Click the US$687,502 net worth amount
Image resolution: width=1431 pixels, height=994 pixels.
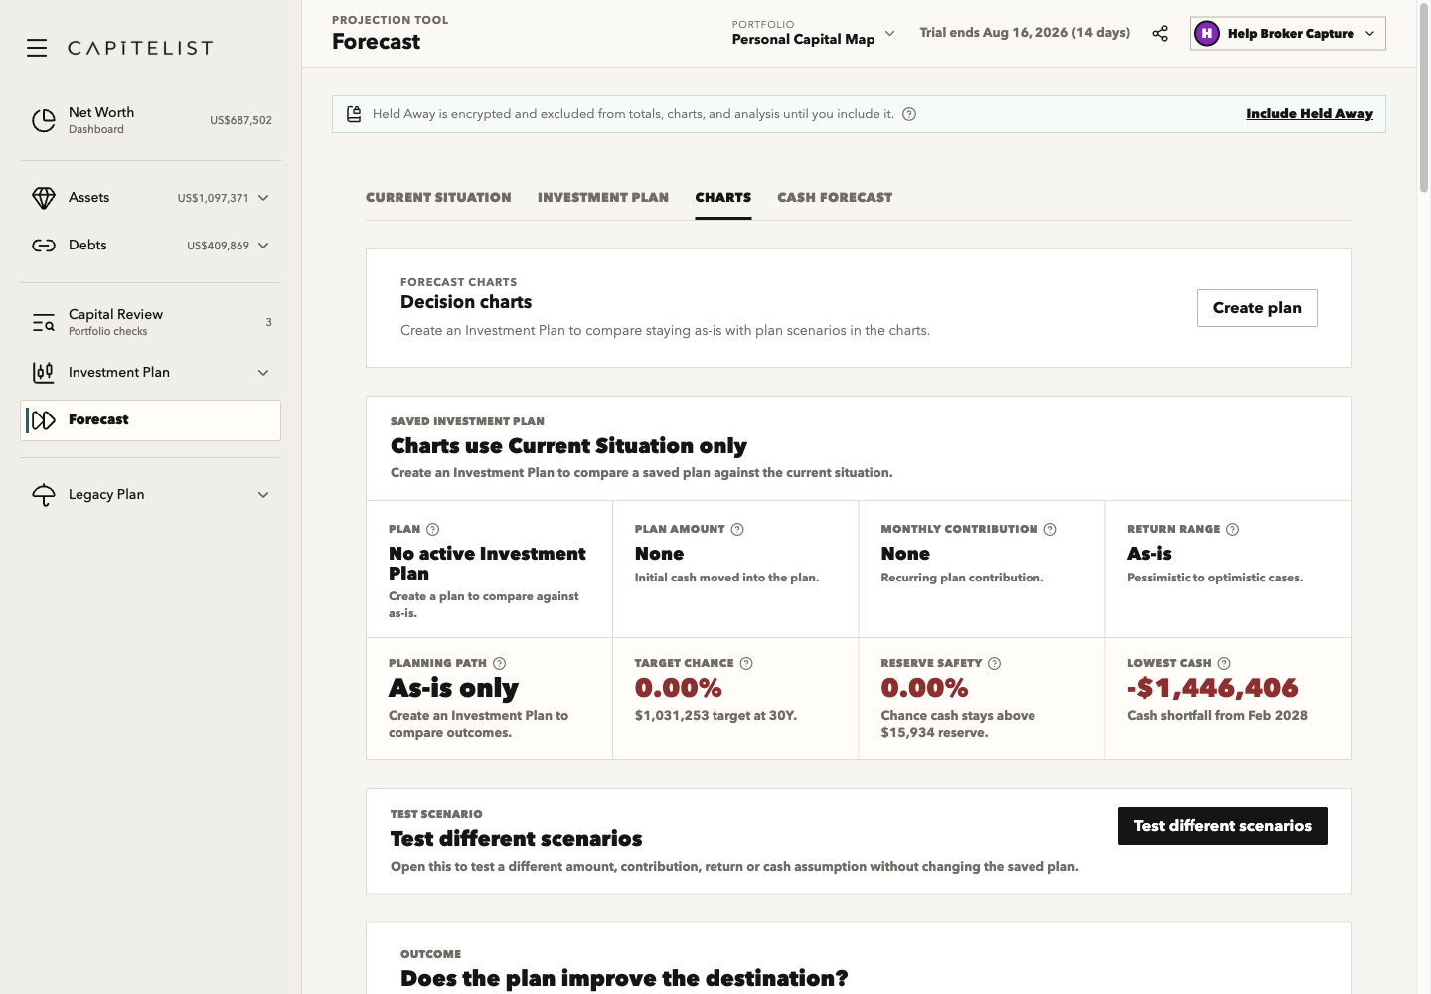pyautogui.click(x=240, y=120)
